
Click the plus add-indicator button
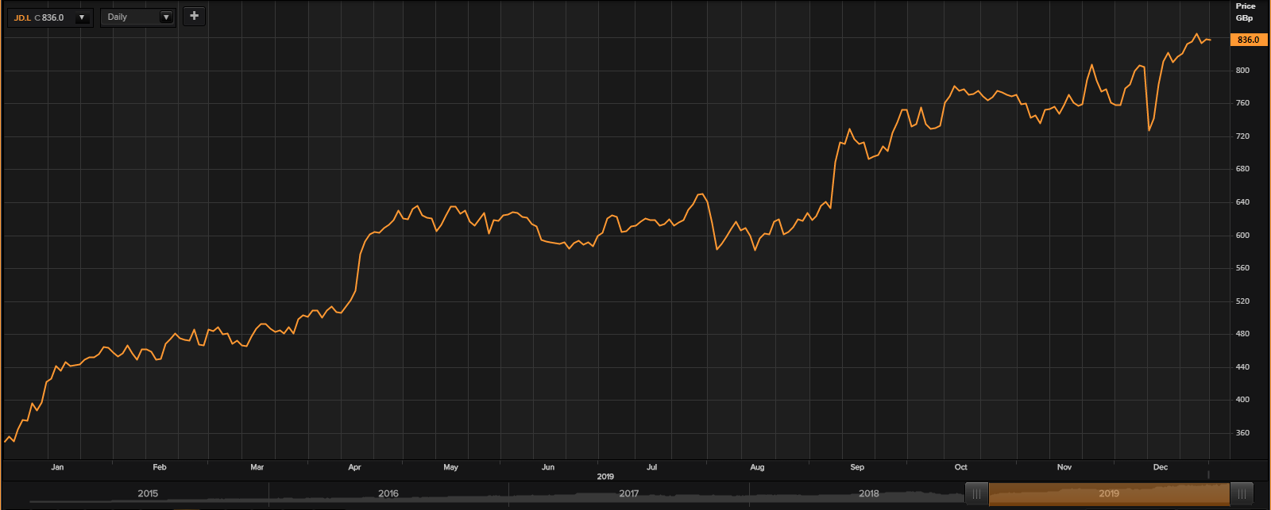[x=194, y=16]
